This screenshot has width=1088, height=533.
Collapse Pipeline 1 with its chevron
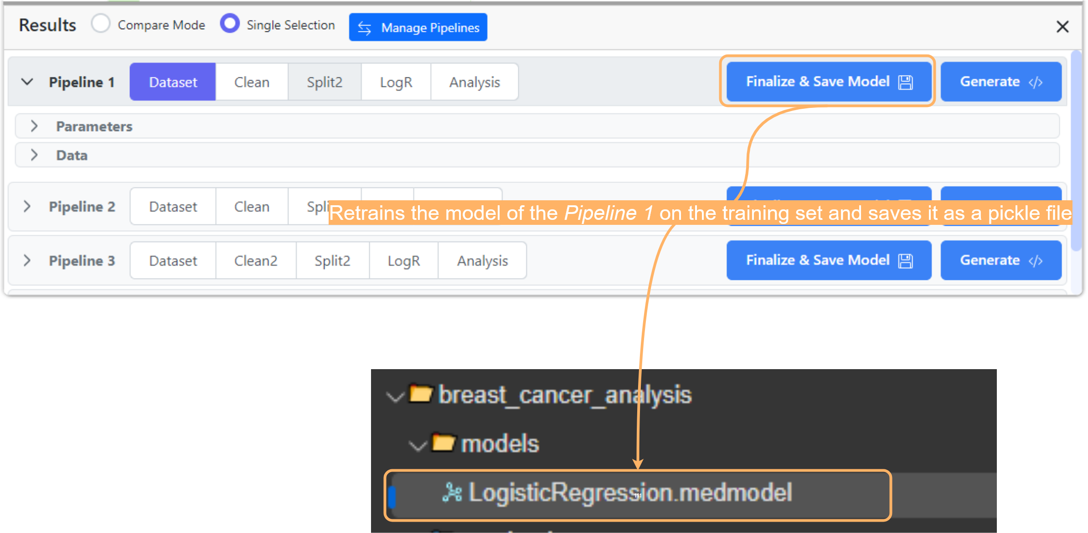pyautogui.click(x=27, y=82)
